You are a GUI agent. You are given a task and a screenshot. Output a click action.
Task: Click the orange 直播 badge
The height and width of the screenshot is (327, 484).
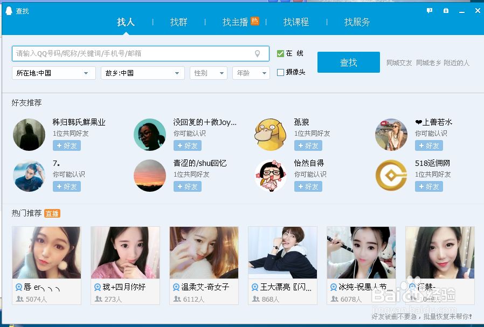click(52, 213)
